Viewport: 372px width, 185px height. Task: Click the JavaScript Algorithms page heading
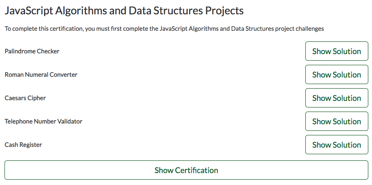(x=124, y=11)
